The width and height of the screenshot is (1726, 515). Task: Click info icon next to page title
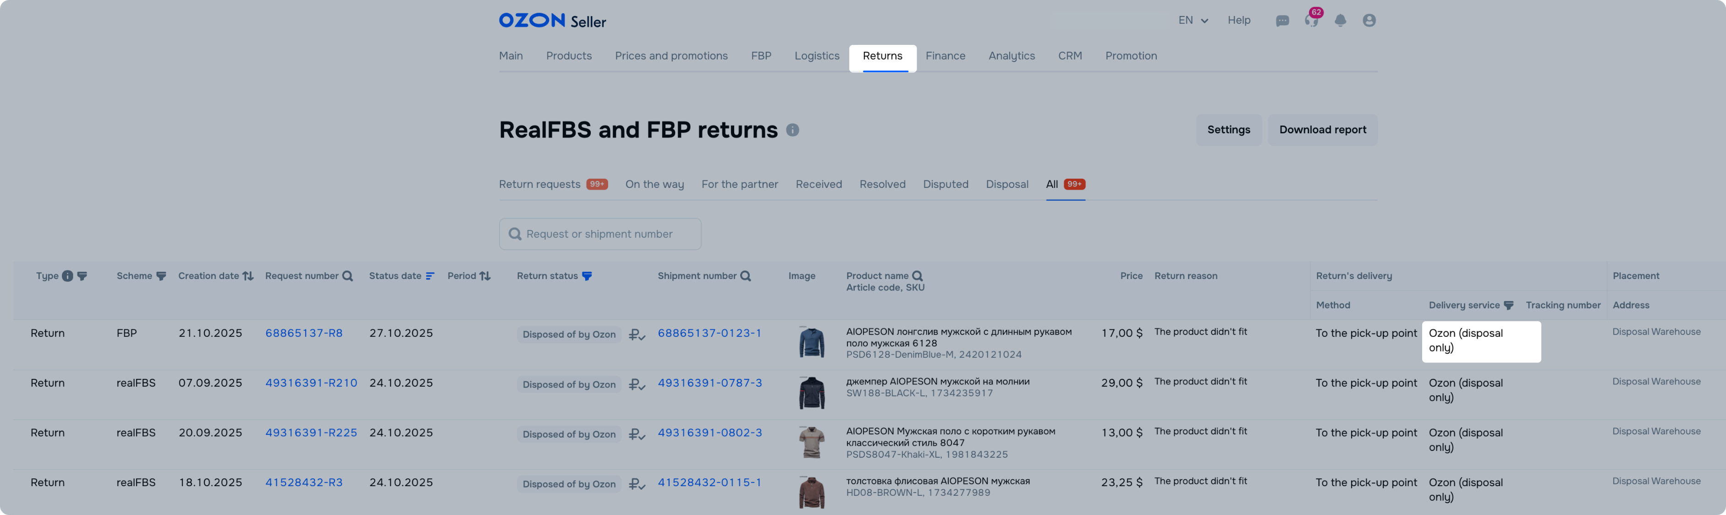tap(792, 130)
